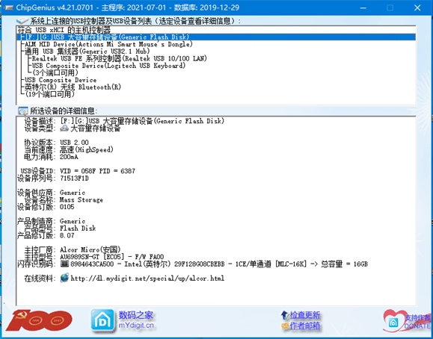Click the disabled maximize window button
The width and height of the screenshot is (433, 339).
click(x=390, y=7)
